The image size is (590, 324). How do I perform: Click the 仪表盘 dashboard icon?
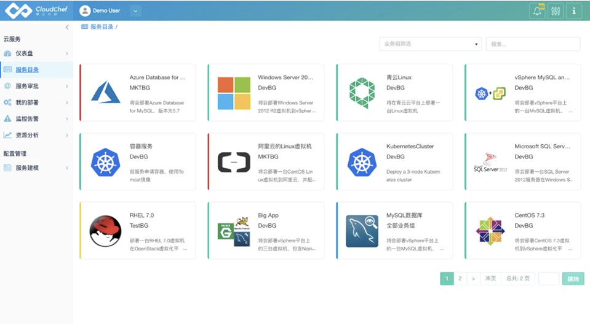click(7, 53)
